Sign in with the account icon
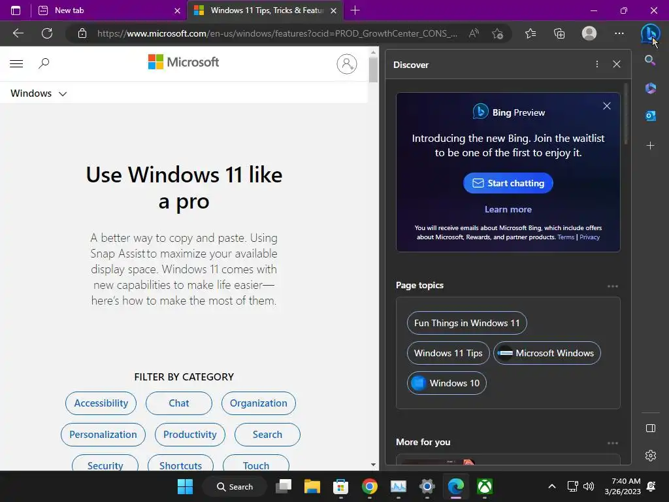 pos(346,64)
